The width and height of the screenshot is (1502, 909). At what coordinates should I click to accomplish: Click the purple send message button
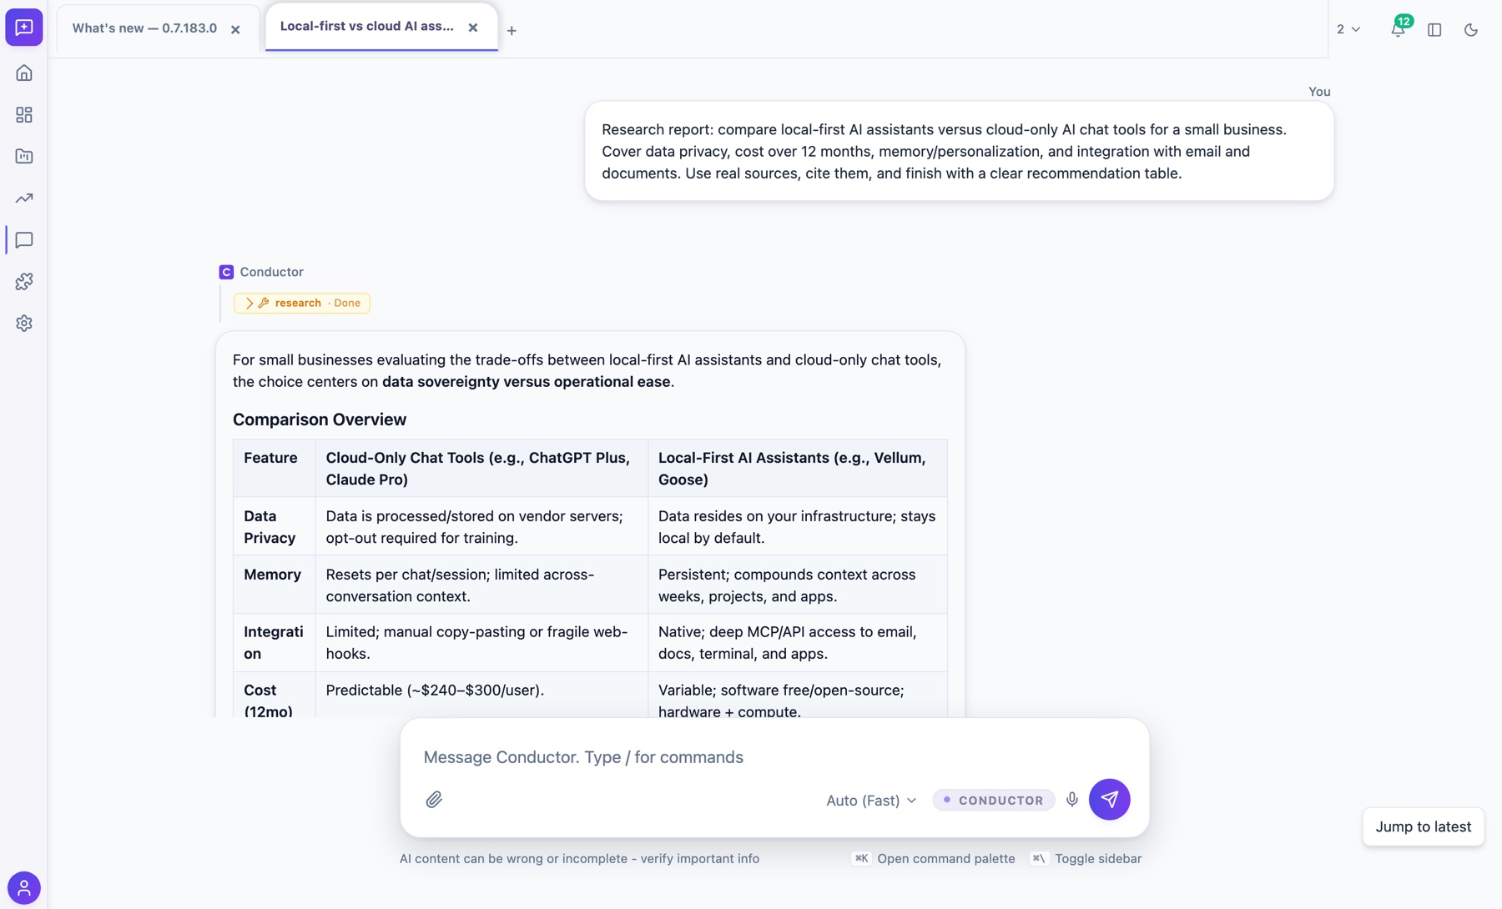coord(1109,800)
